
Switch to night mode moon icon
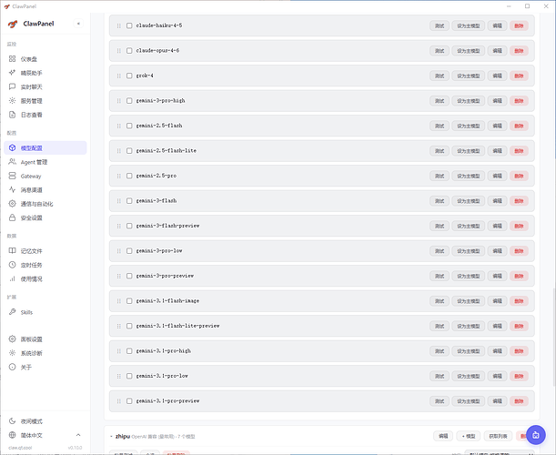coord(12,421)
